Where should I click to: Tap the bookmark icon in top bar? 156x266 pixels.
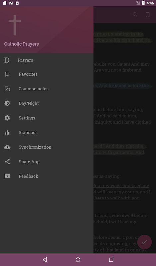point(148,14)
